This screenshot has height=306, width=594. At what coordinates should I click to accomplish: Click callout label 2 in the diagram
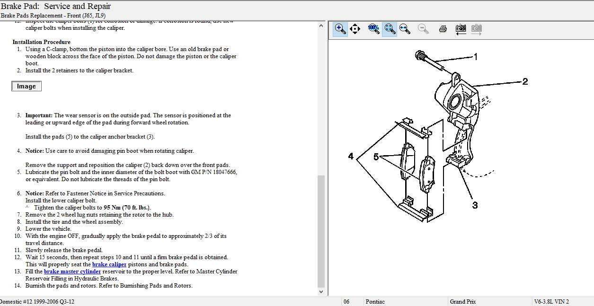pyautogui.click(x=525, y=82)
